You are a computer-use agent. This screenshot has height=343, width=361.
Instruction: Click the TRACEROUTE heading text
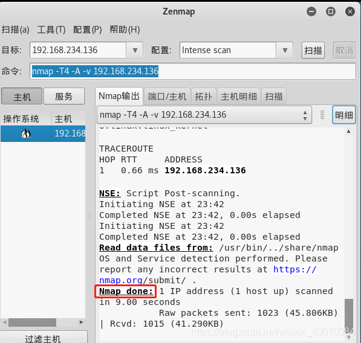coord(126,149)
